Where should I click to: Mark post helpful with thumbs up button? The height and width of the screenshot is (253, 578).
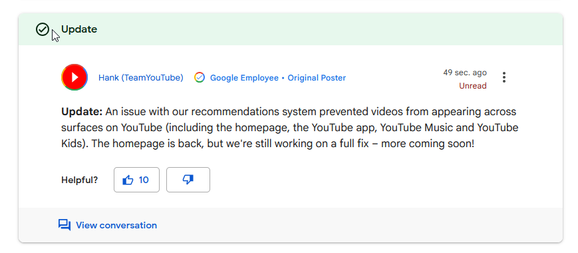(x=137, y=180)
